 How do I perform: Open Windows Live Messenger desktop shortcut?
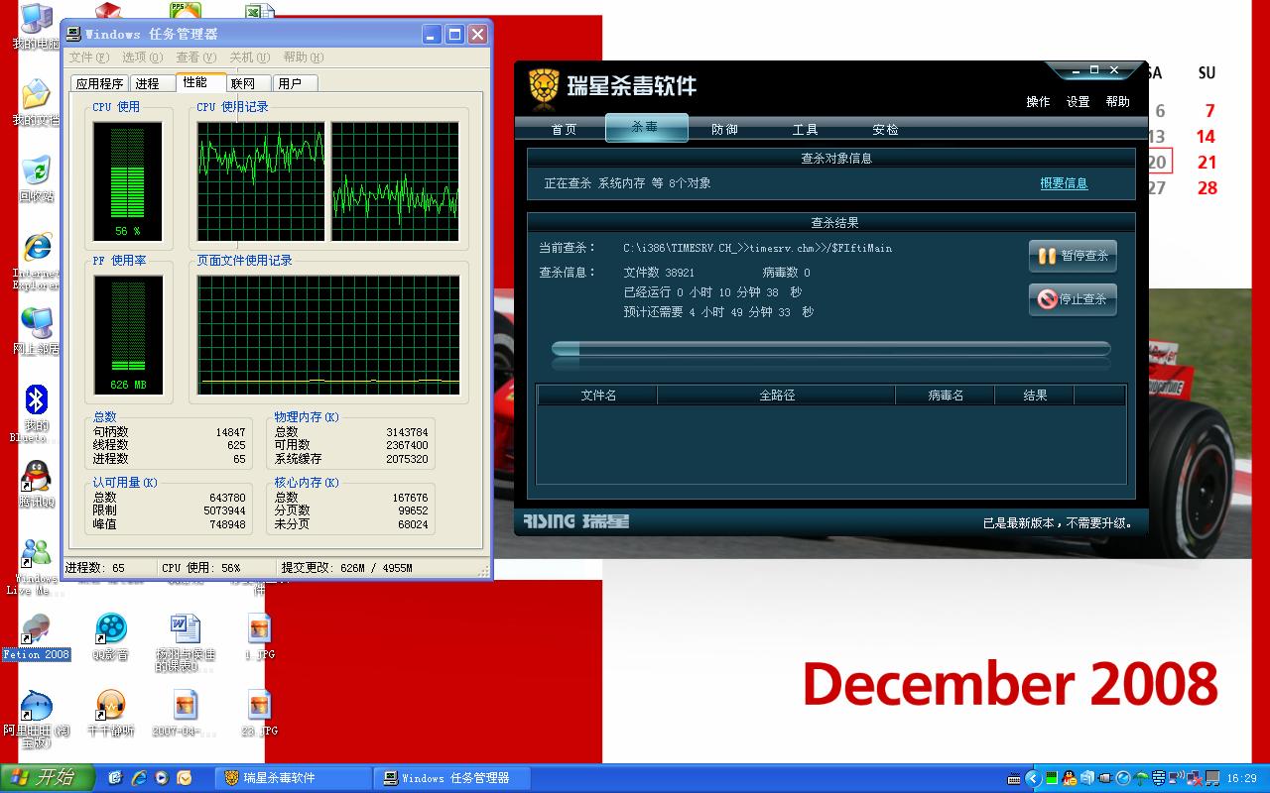point(36,566)
